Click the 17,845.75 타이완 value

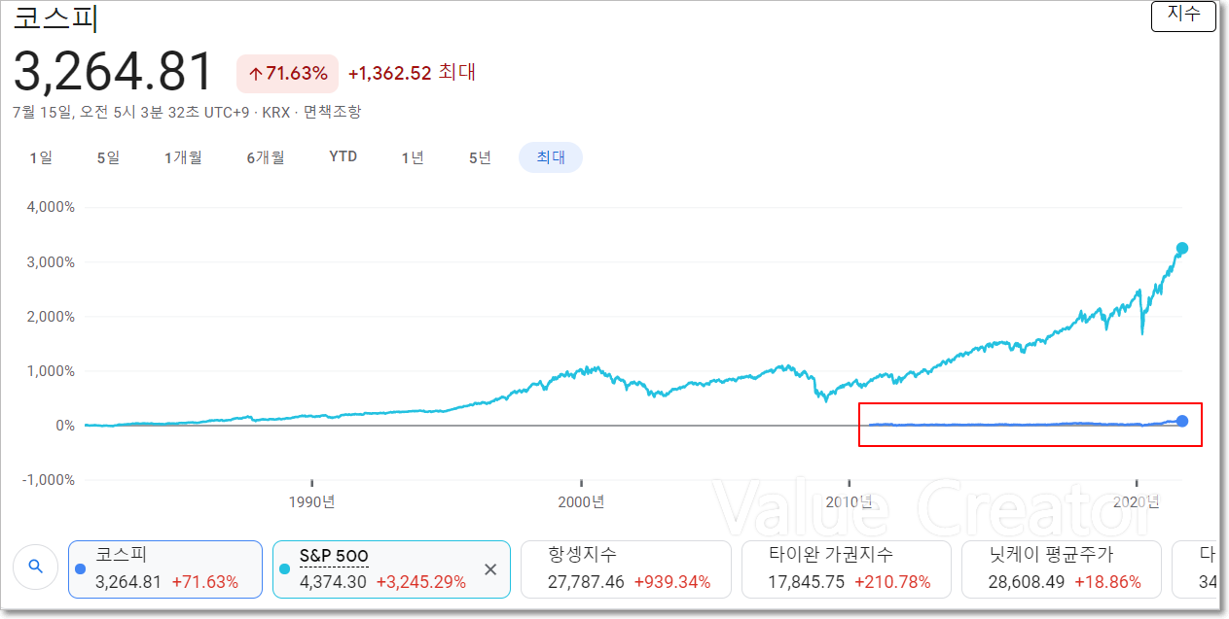coord(807,582)
